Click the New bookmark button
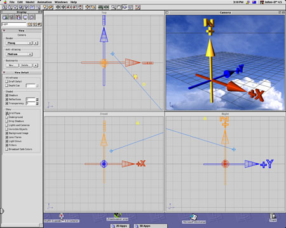The image size is (286, 228). pos(12,65)
